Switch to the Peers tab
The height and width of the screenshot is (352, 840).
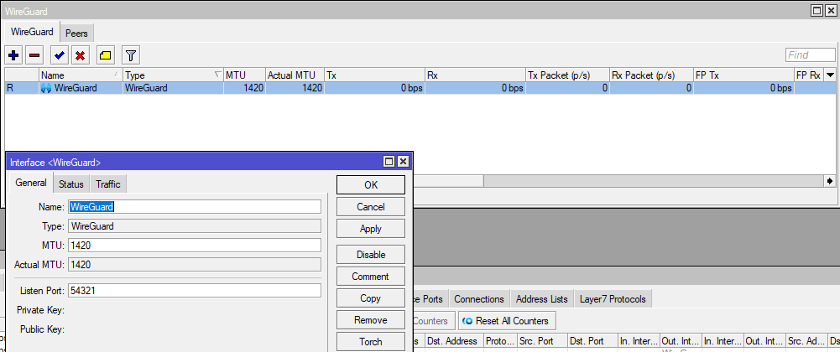point(76,34)
